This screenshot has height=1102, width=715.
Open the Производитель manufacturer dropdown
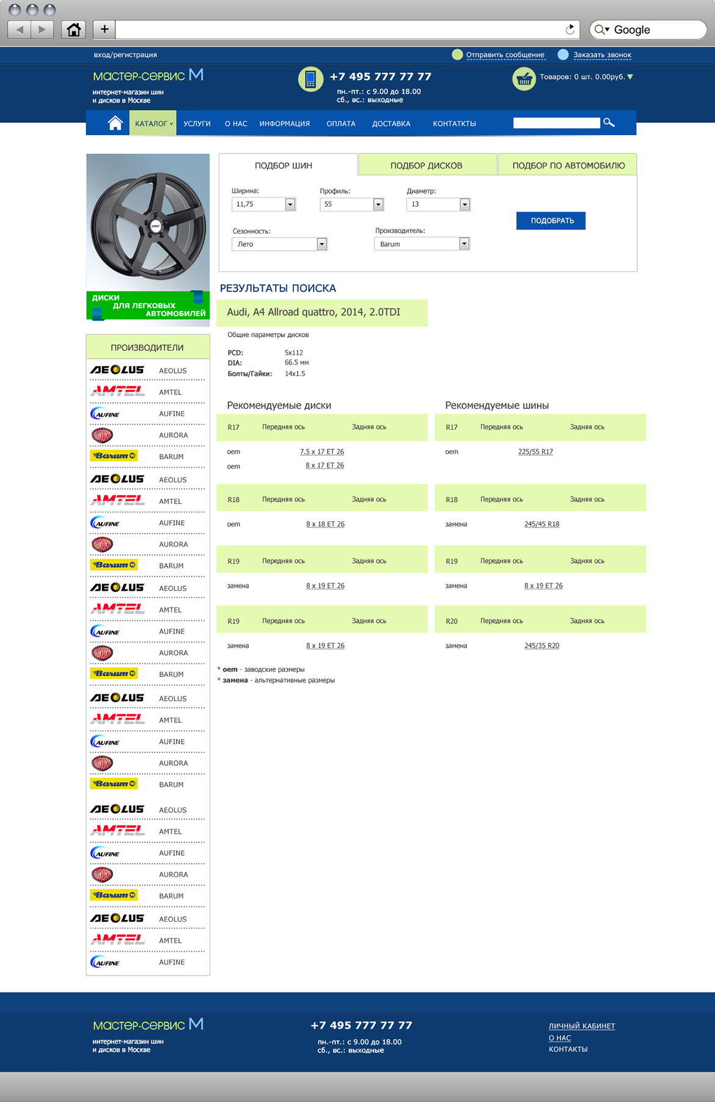click(422, 244)
